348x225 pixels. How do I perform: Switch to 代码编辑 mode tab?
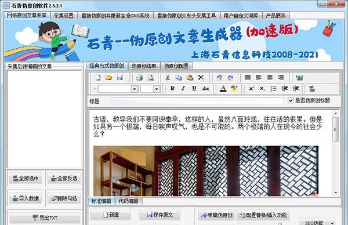[x=128, y=201]
